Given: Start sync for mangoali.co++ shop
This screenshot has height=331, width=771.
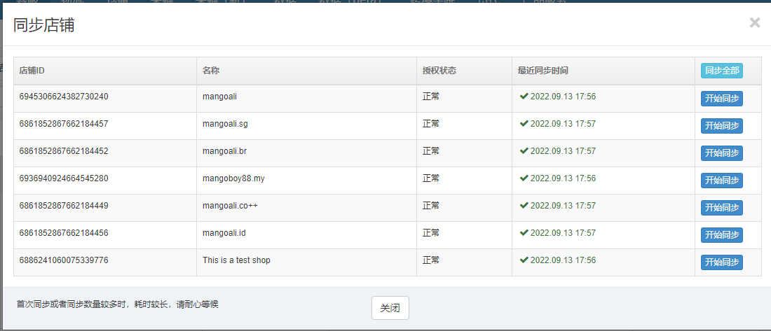Looking at the screenshot, I should click(721, 208).
